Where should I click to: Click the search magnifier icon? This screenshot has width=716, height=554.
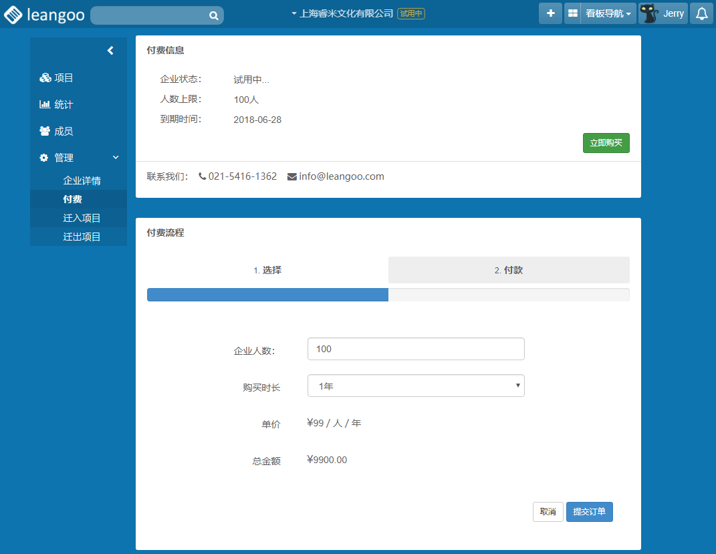tap(213, 15)
